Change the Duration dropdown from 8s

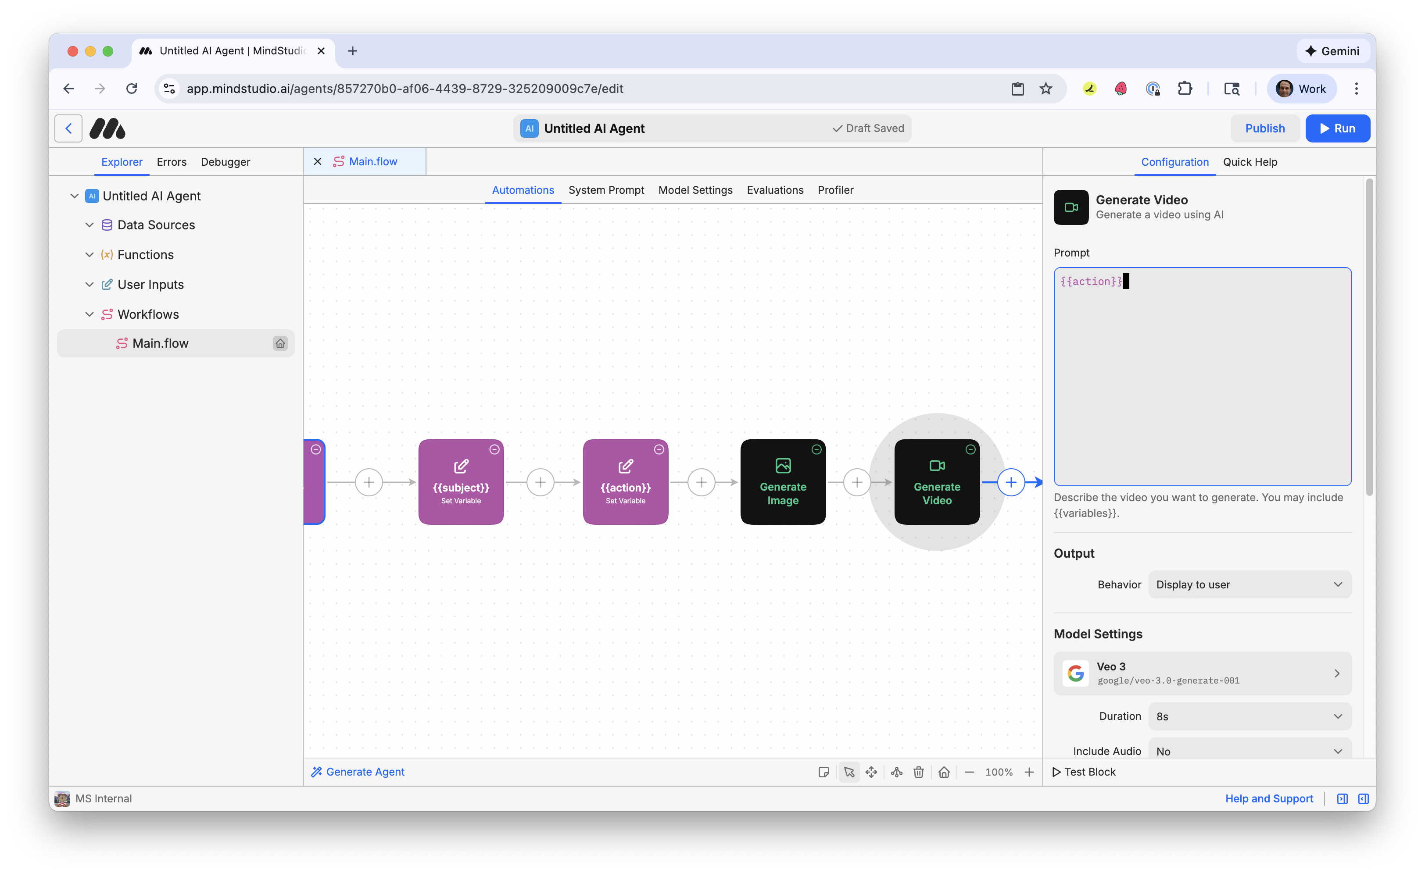point(1250,716)
